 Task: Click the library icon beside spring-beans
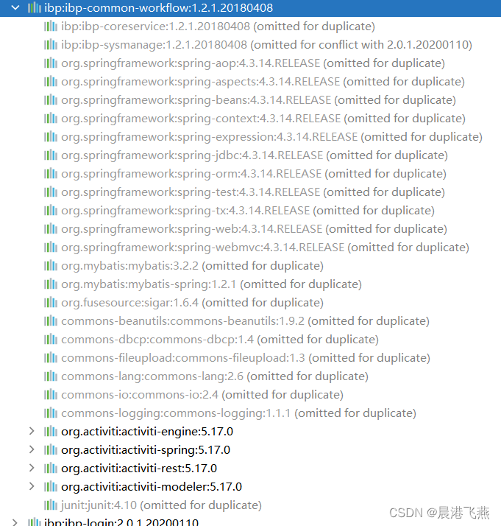click(x=51, y=99)
